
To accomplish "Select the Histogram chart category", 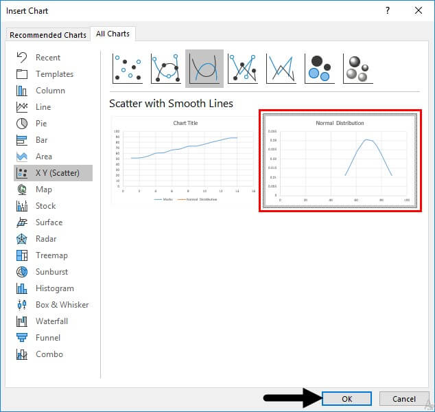I will pyautogui.click(x=53, y=288).
